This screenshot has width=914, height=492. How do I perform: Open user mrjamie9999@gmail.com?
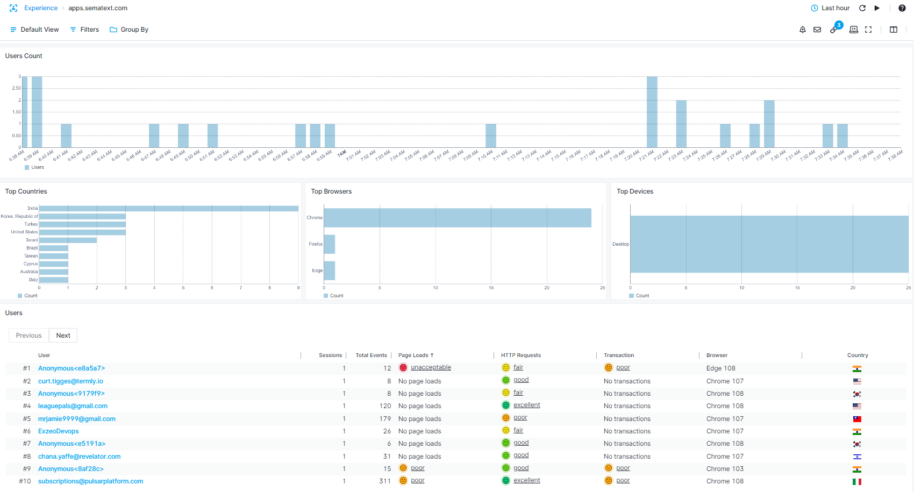(x=77, y=419)
